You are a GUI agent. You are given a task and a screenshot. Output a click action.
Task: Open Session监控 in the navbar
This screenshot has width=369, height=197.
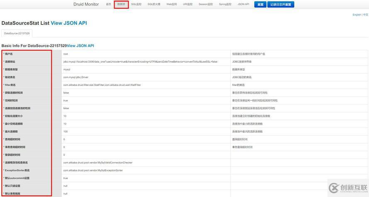click(x=206, y=4)
